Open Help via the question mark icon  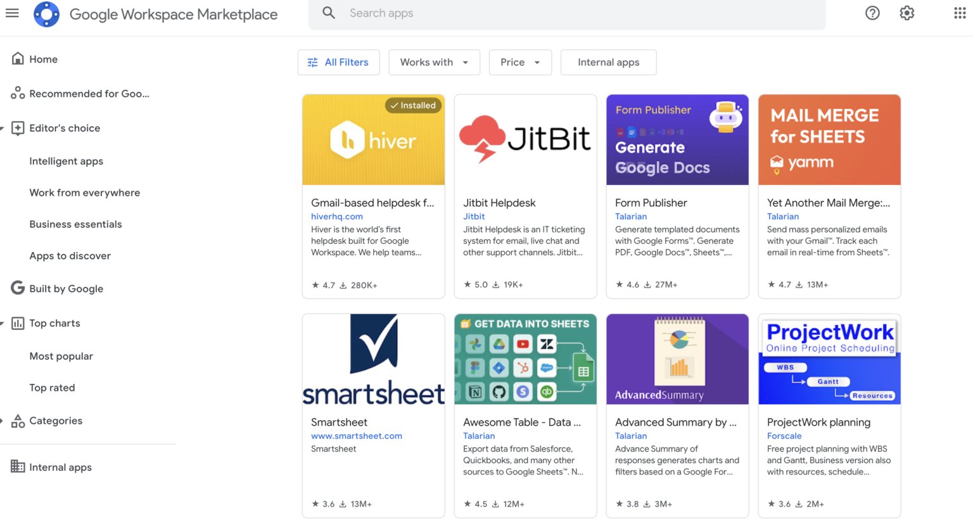[x=872, y=13]
